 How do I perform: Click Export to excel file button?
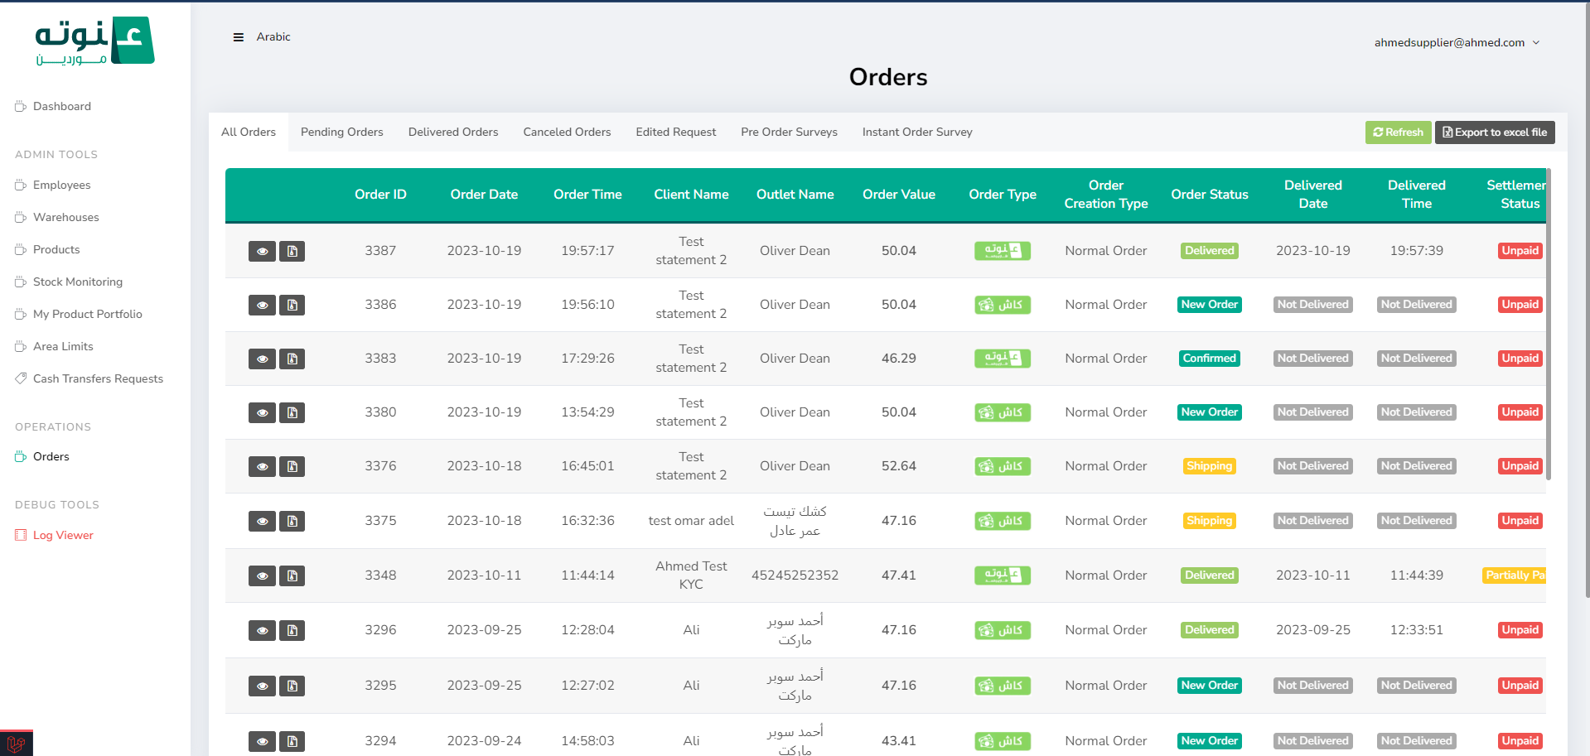coord(1494,132)
